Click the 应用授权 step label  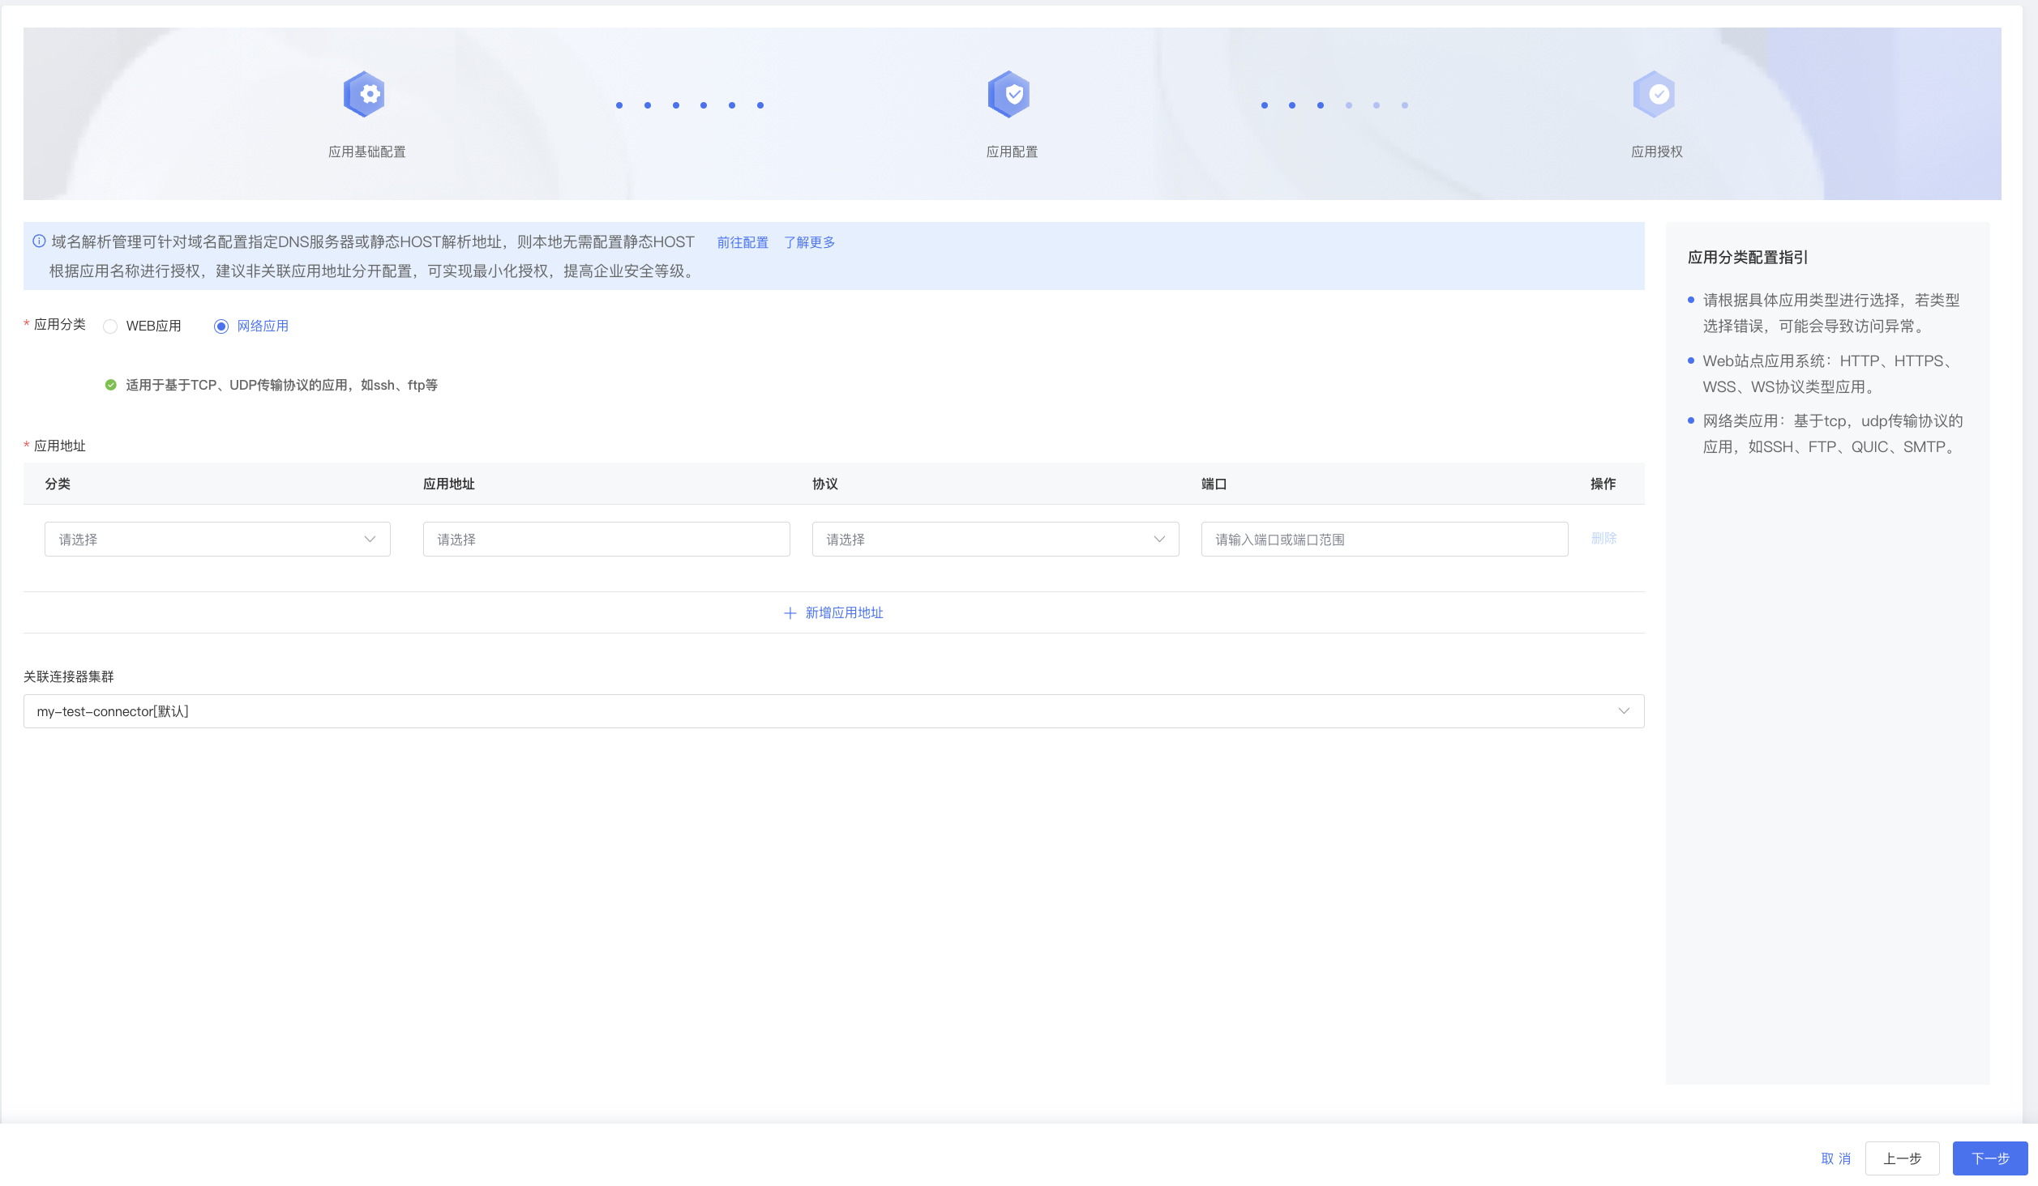tap(1657, 151)
